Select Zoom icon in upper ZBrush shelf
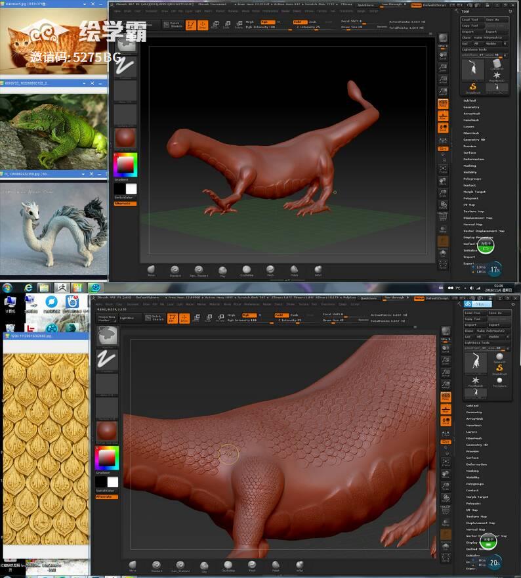 point(443,68)
